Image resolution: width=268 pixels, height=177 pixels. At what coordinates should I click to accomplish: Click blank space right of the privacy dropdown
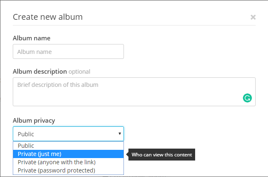[190, 134]
